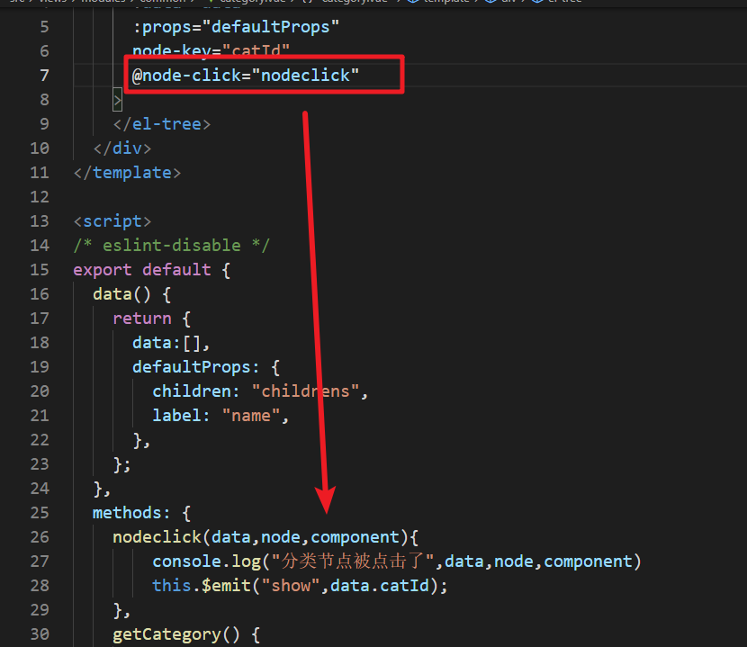This screenshot has height=647, width=747.
Task: Click the 'component' parameter on line 26
Action: pyautogui.click(x=355, y=537)
